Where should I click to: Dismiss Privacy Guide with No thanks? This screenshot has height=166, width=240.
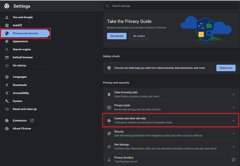[139, 36]
